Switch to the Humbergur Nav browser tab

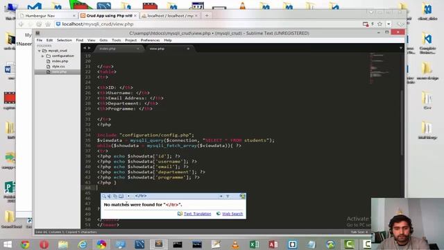48,15
